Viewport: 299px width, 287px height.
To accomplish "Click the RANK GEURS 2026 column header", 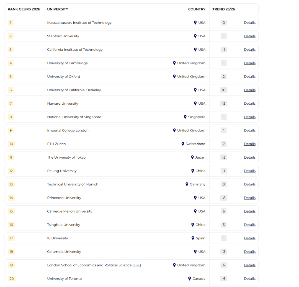I will 24,9.
